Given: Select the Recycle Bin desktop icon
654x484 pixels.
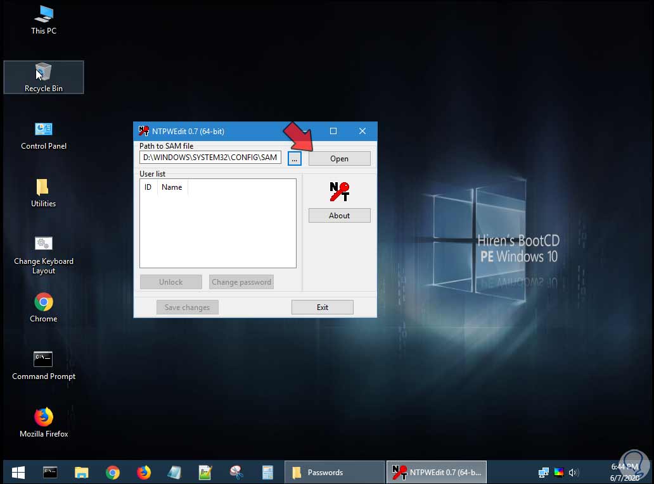Looking at the screenshot, I should [43, 77].
